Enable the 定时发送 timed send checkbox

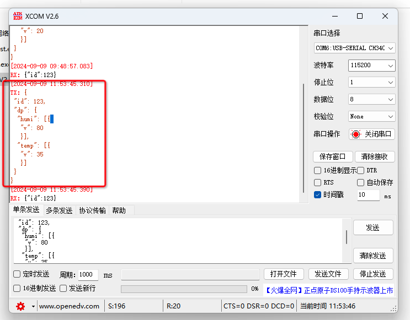17,274
